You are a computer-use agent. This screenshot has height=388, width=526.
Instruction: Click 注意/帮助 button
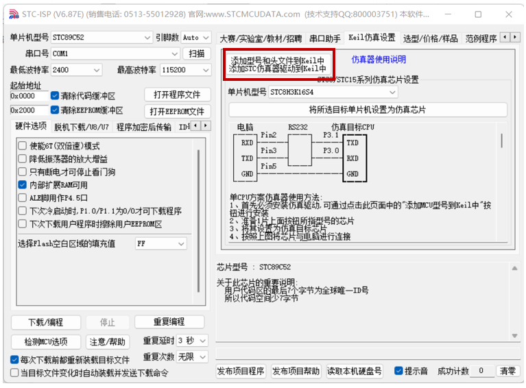(108, 341)
